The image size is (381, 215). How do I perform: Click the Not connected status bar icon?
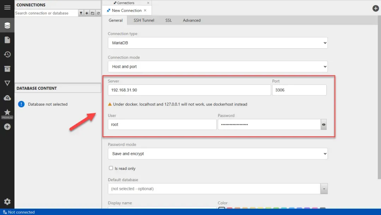tap(5, 212)
